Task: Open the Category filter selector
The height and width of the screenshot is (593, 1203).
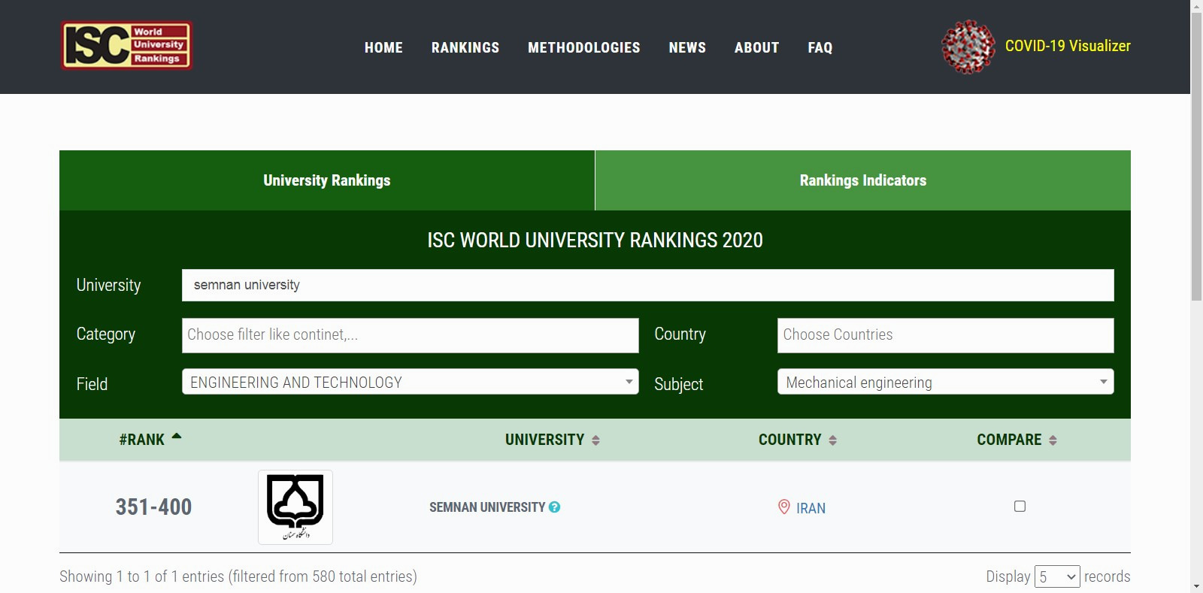Action: 411,335
